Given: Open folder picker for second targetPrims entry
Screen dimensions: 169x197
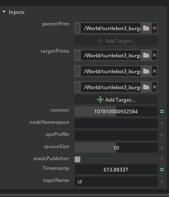Looking at the screenshot, I should coord(146,71).
